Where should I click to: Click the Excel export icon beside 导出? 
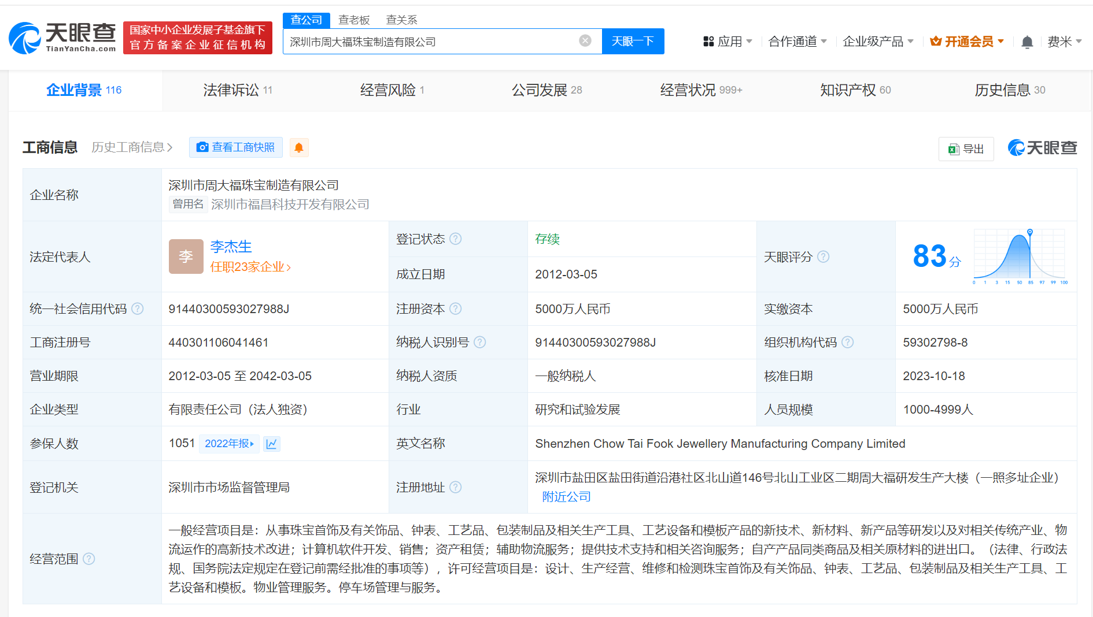point(954,148)
